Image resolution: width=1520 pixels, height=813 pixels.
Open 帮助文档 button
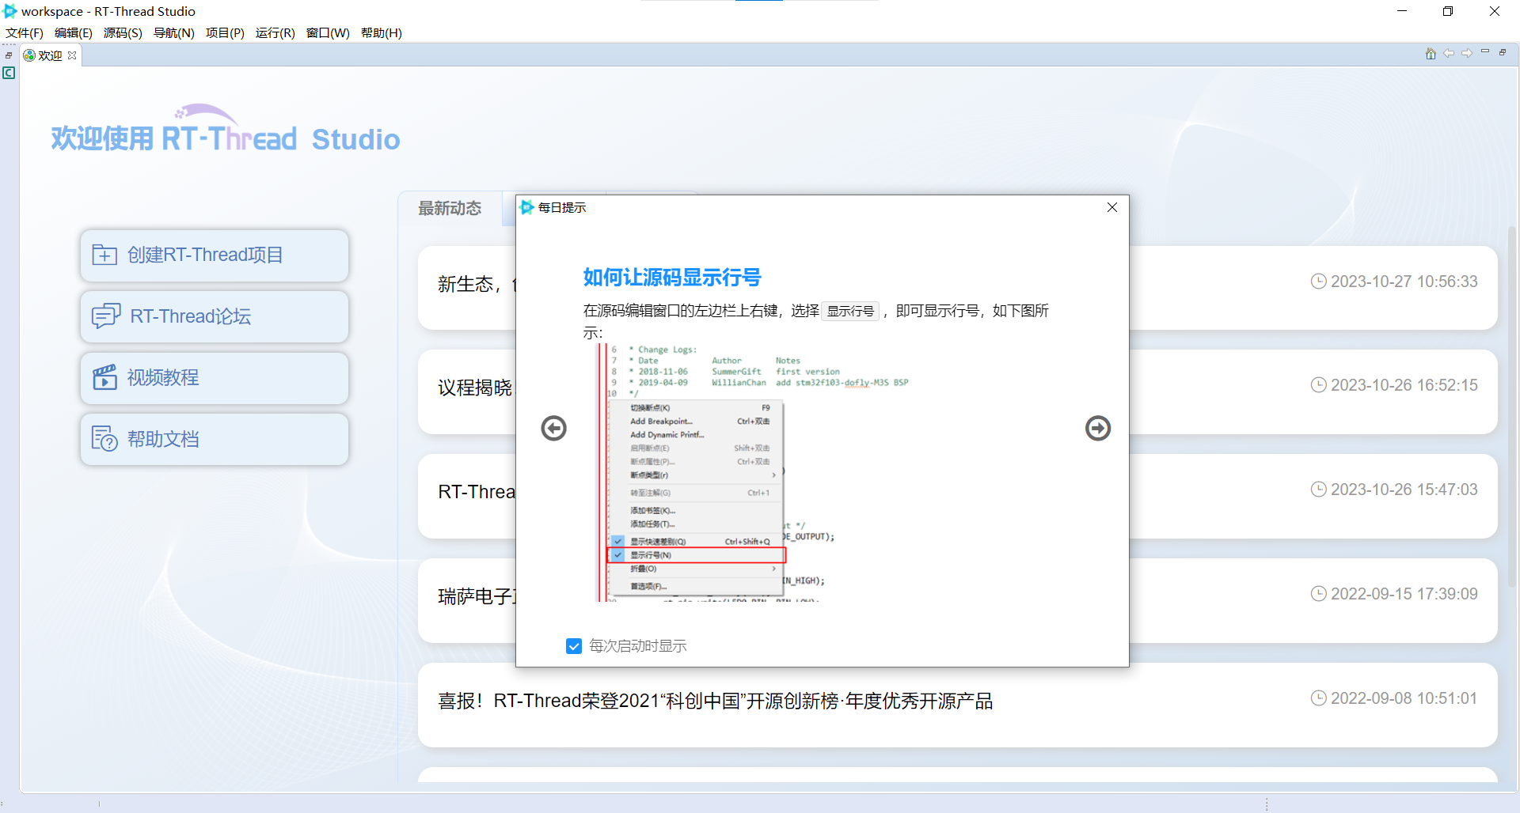click(x=215, y=439)
